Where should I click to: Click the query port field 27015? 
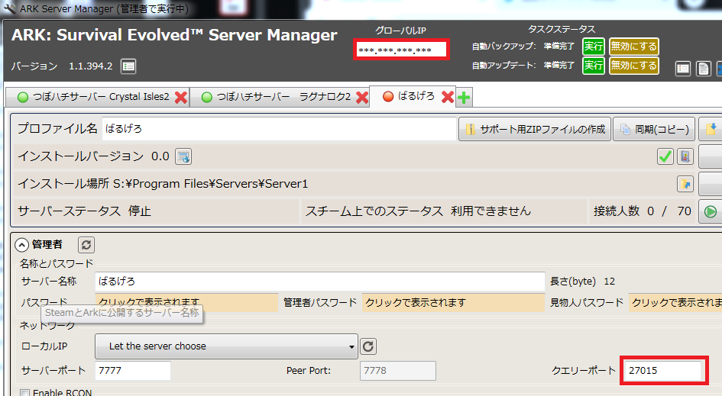[663, 371]
